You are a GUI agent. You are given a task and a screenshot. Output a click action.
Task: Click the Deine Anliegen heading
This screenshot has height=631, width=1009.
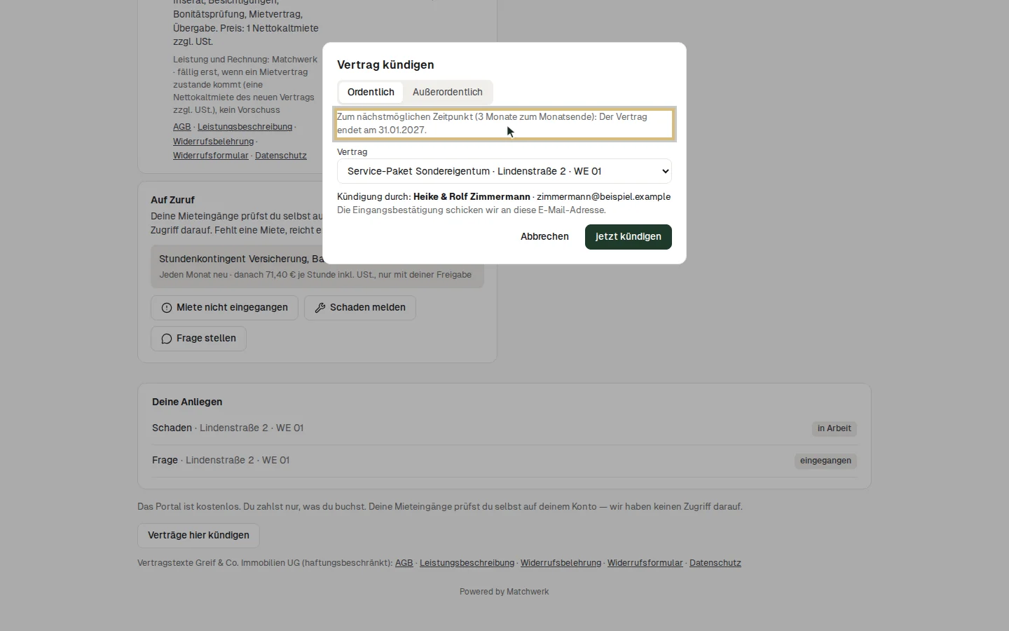pyautogui.click(x=187, y=402)
